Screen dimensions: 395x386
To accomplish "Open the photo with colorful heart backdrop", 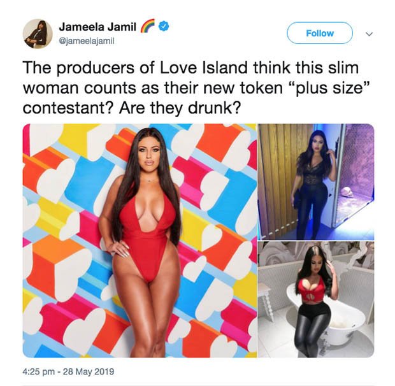I will pos(140,241).
